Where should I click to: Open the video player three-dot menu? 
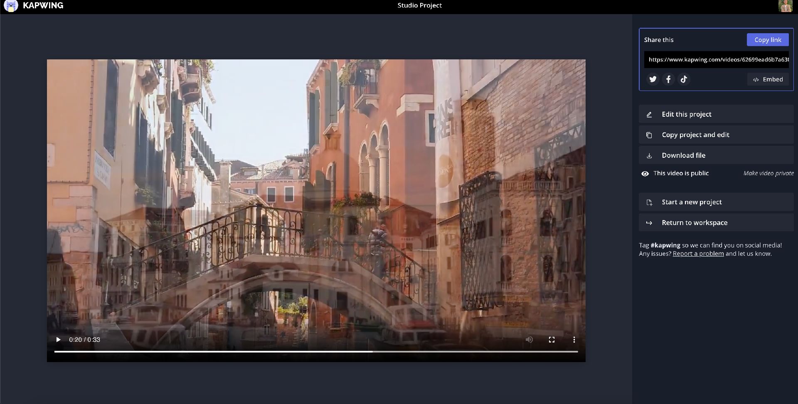[x=574, y=340]
